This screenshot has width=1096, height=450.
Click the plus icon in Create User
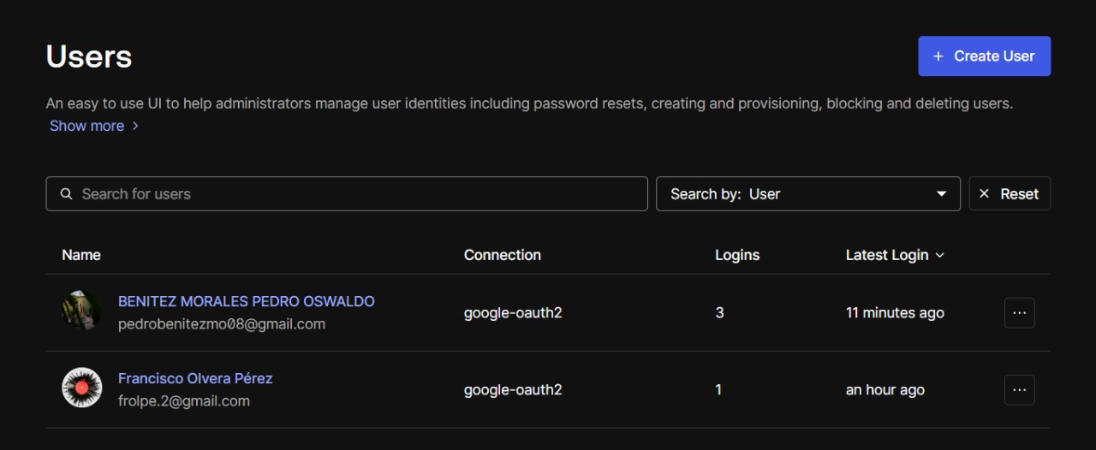[x=938, y=56]
